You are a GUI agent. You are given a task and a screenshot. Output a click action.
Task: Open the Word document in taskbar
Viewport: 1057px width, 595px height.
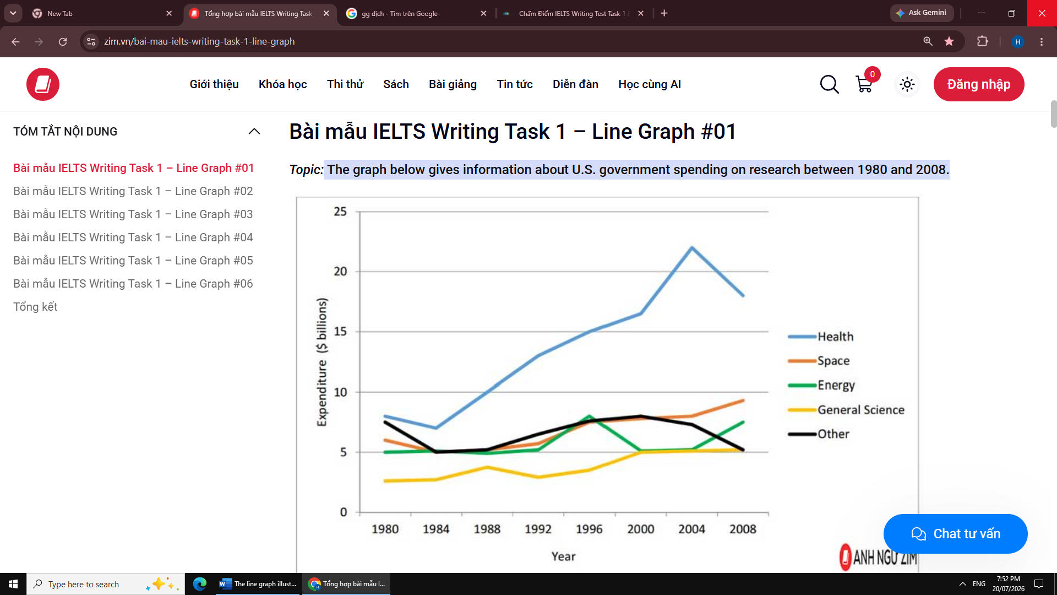(x=258, y=584)
